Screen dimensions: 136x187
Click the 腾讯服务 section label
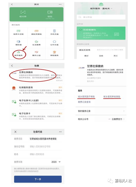16,25
